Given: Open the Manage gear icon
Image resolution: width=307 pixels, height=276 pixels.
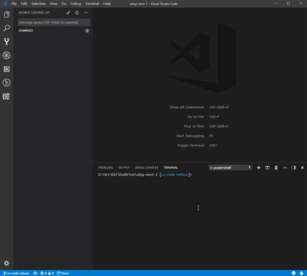Looking at the screenshot, I should click(6, 263).
